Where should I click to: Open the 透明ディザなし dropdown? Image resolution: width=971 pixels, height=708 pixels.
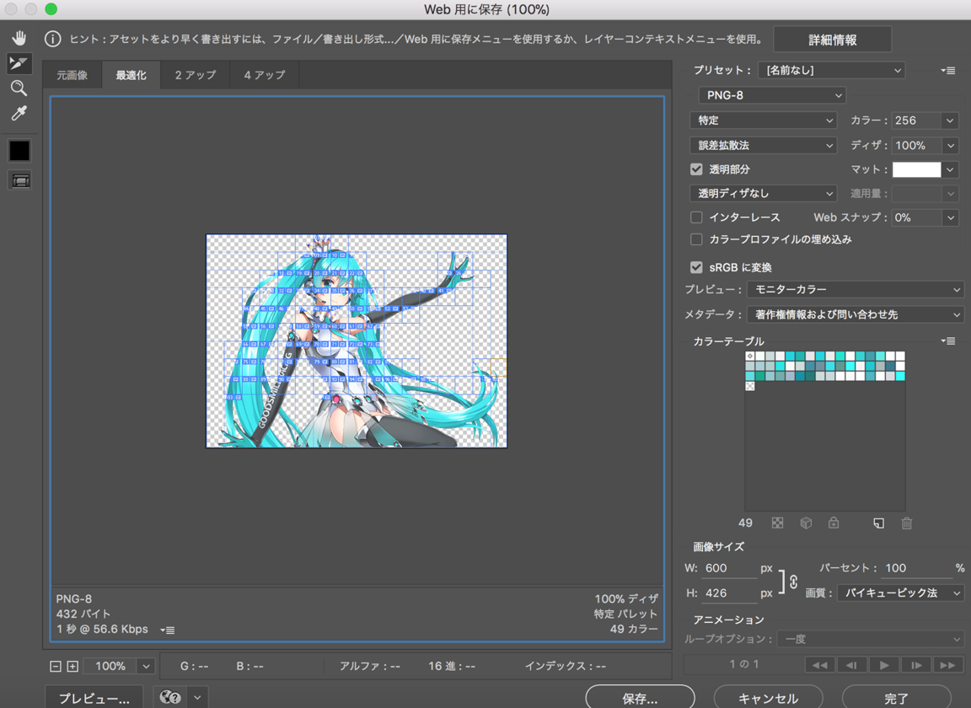tap(763, 193)
